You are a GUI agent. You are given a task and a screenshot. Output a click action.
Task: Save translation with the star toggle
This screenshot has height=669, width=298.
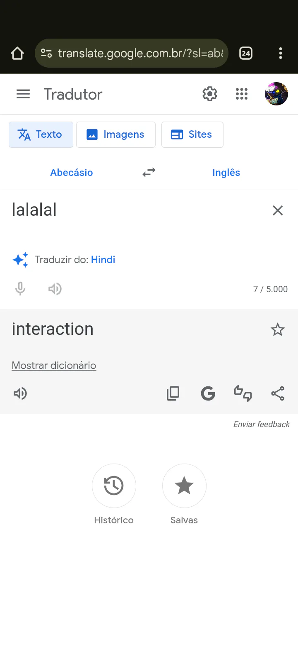point(277,330)
